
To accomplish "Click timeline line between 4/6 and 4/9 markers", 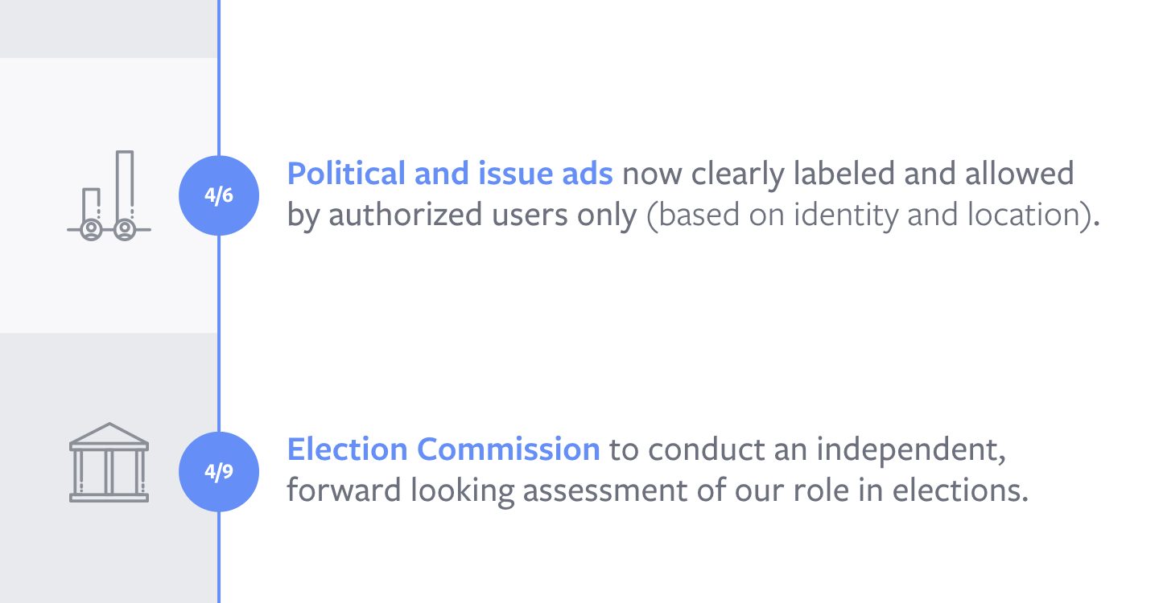I will click(218, 334).
